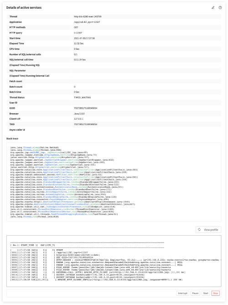
Task: Click the Application path value callJDBC.jsp
Action: coord(87,22)
